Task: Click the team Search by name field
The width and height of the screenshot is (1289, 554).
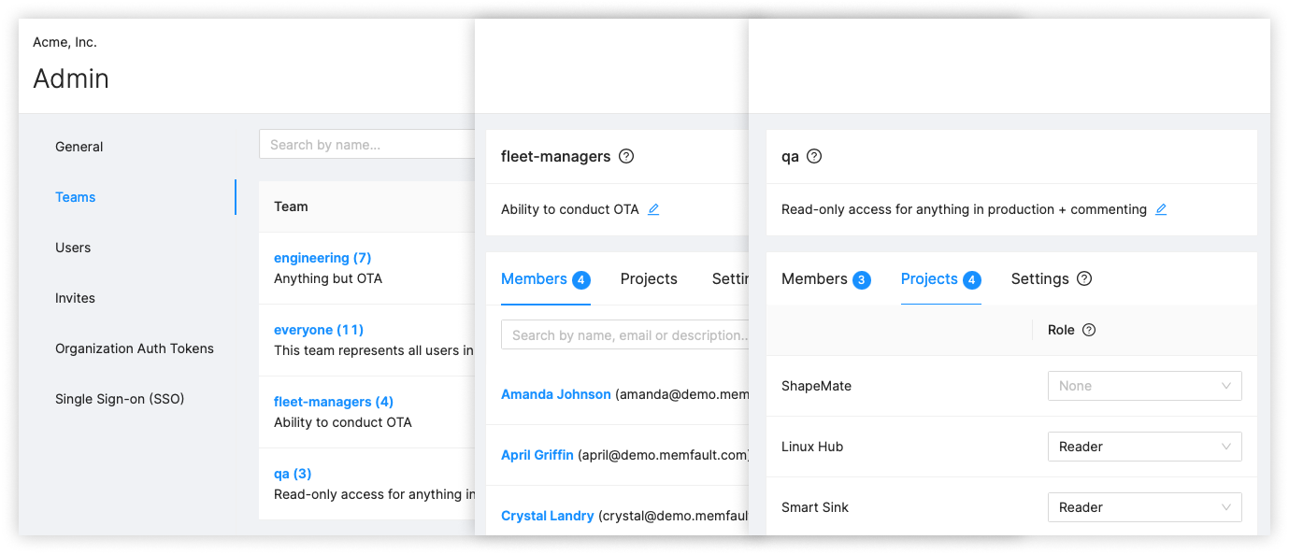Action: point(366,145)
